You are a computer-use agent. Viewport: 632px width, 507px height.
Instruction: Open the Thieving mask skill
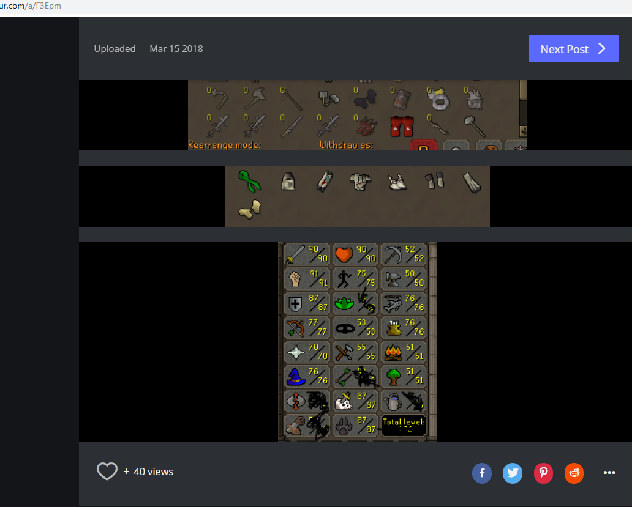pyautogui.click(x=345, y=329)
